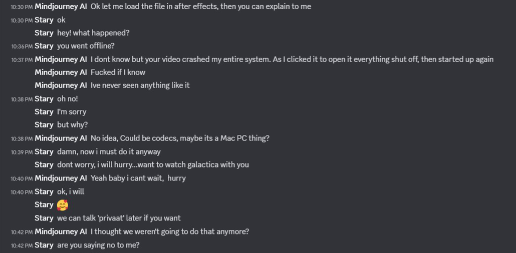
Task: Click Mindjourney AI name beside 'Fucked if I know'
Action: (x=61, y=72)
